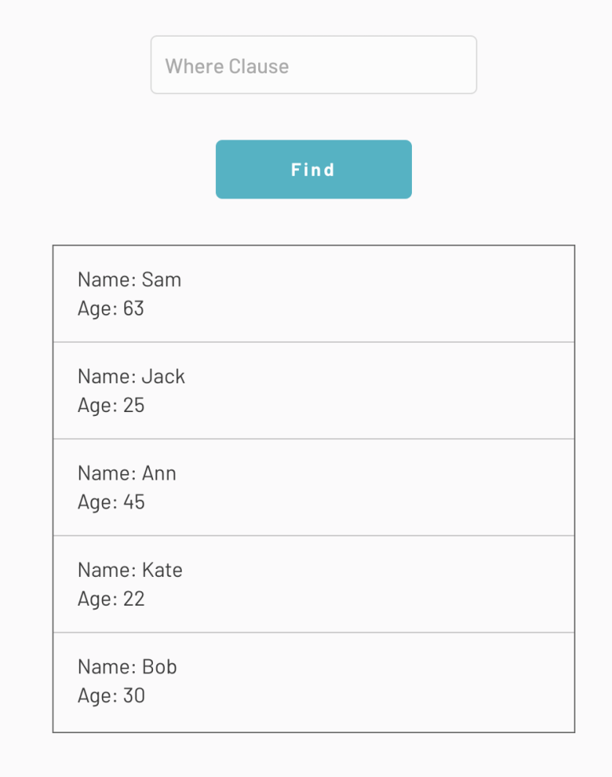
Task: Click the Where Clause input field
Action: (313, 65)
